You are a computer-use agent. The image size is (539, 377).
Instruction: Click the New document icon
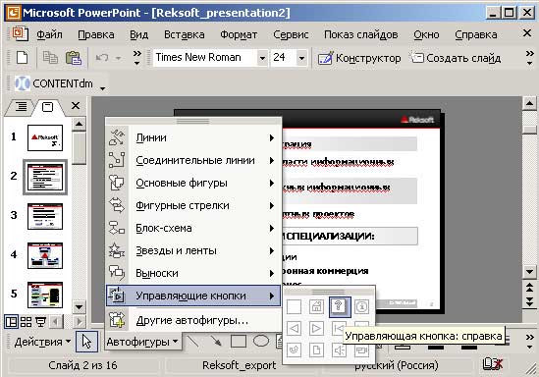(22, 57)
